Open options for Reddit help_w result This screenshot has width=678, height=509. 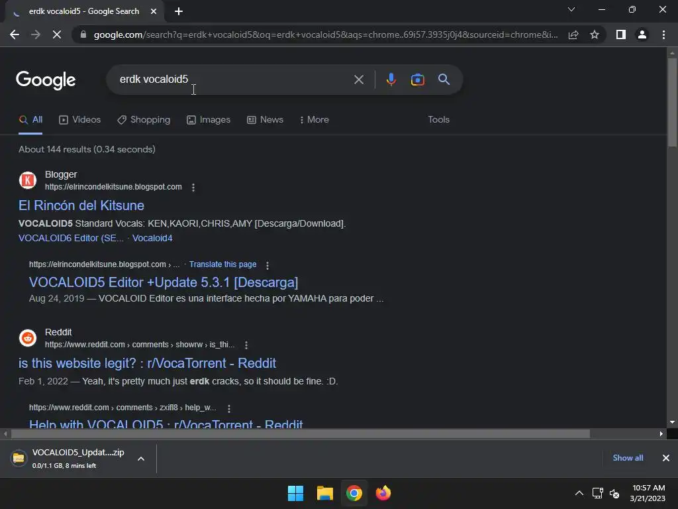pyautogui.click(x=228, y=408)
